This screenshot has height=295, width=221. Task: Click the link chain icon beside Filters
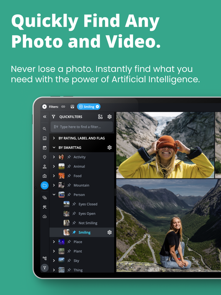[x=63, y=107]
